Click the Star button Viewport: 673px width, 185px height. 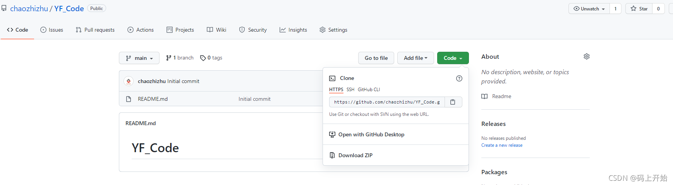(x=639, y=8)
